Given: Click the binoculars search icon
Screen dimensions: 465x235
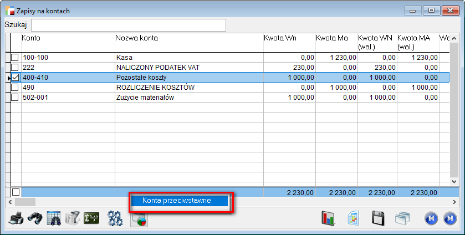Looking at the screenshot, I should click(35, 218).
